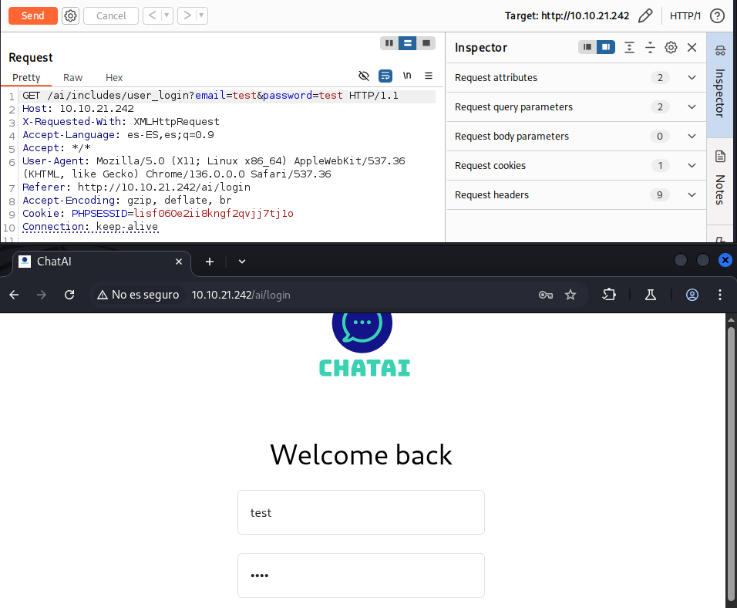This screenshot has height=608, width=737.
Task: Open a new browser tab
Action: tap(210, 262)
